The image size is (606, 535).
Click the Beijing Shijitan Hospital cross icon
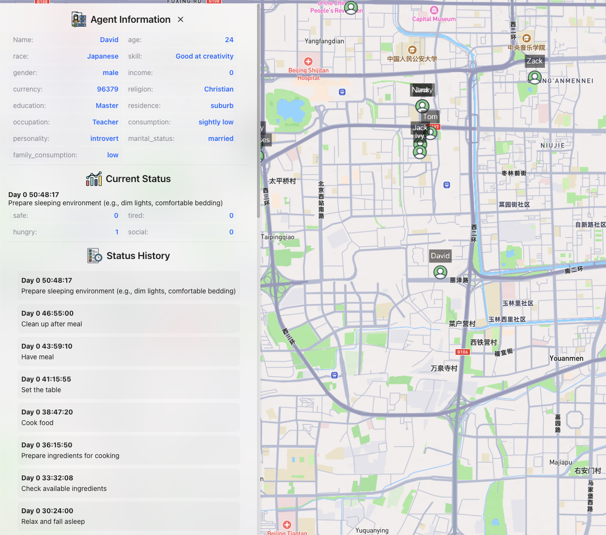[308, 61]
